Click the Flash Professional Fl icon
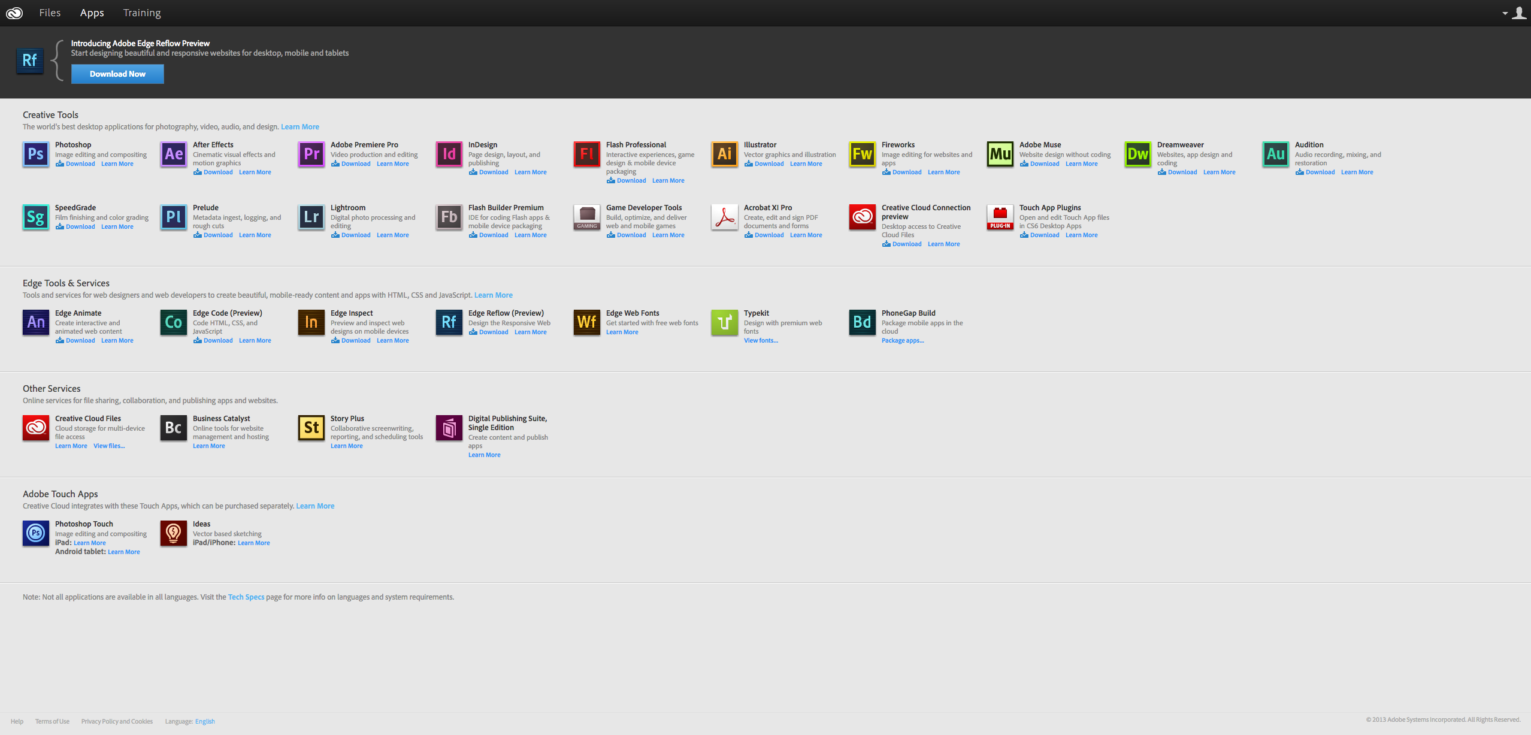 pyautogui.click(x=587, y=155)
